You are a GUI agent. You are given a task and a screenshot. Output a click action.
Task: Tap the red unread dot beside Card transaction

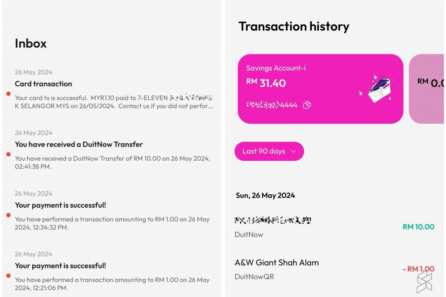[9, 94]
